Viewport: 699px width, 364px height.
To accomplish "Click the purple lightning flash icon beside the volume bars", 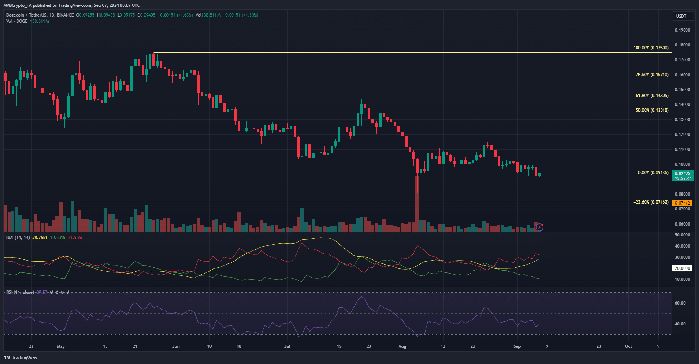I will 539,227.
